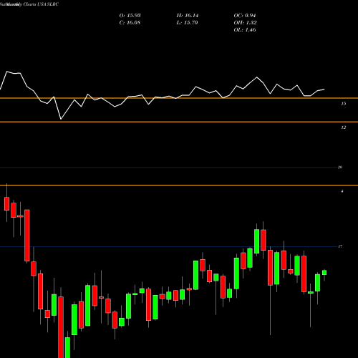Viewport: 358px width, 358px height.
Task: Select the close price value 'C: 16.08'
Action: [x=130, y=23]
